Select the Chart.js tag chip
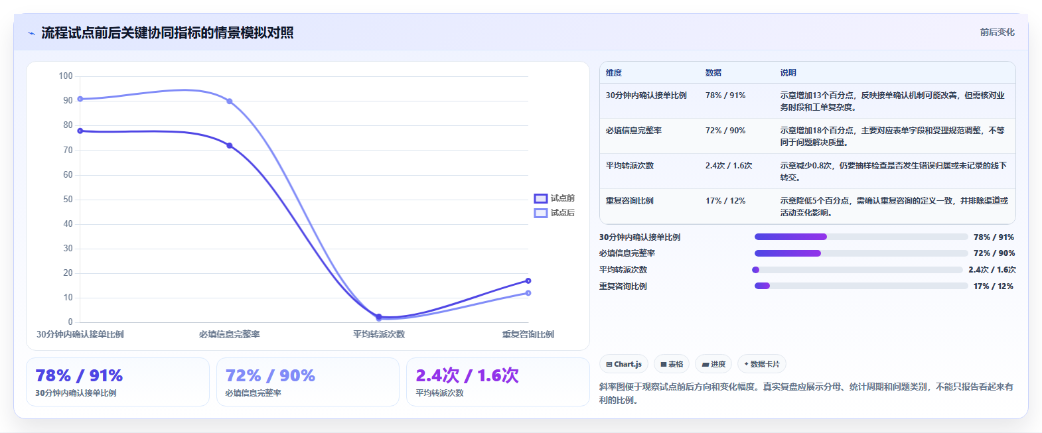Image resolution: width=1042 pixels, height=433 pixels. coord(624,364)
